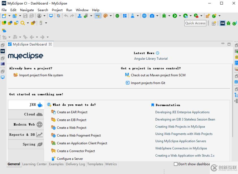Open Import projects from Git link
The image size is (238, 174).
(148, 83)
